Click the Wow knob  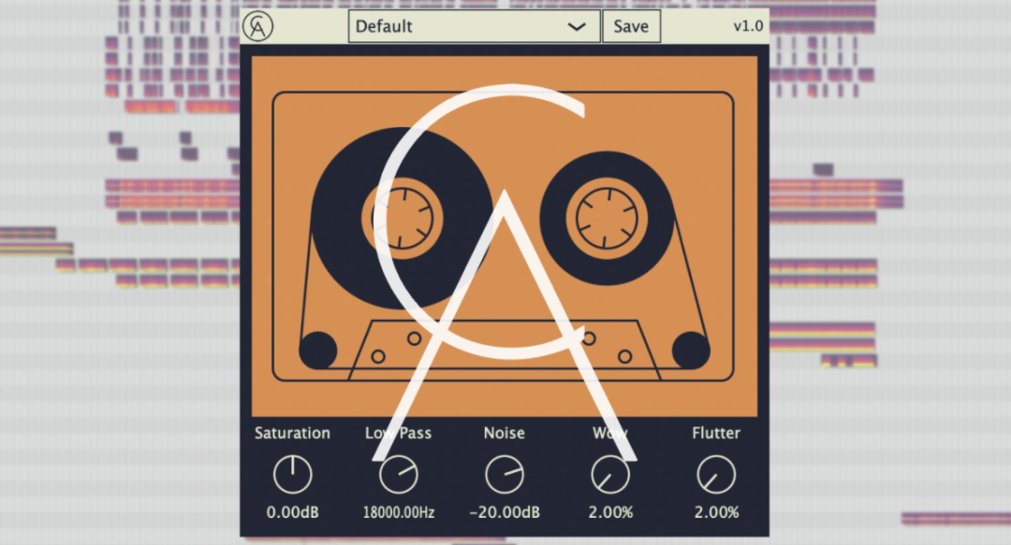[610, 476]
